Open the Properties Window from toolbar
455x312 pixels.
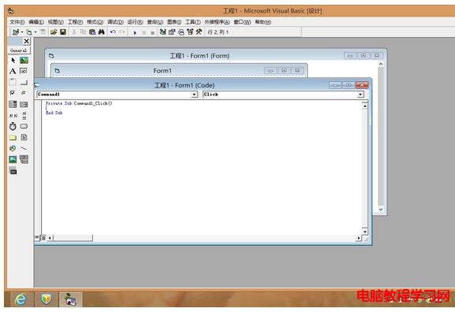[x=172, y=32]
